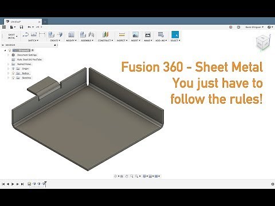Click the Look At icon in navigation bar
Image resolution: width=275 pixels, height=206 pixels.
(x=121, y=176)
